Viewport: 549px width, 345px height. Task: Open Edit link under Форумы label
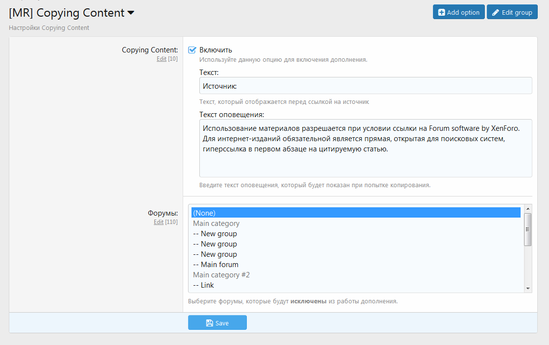coord(158,222)
